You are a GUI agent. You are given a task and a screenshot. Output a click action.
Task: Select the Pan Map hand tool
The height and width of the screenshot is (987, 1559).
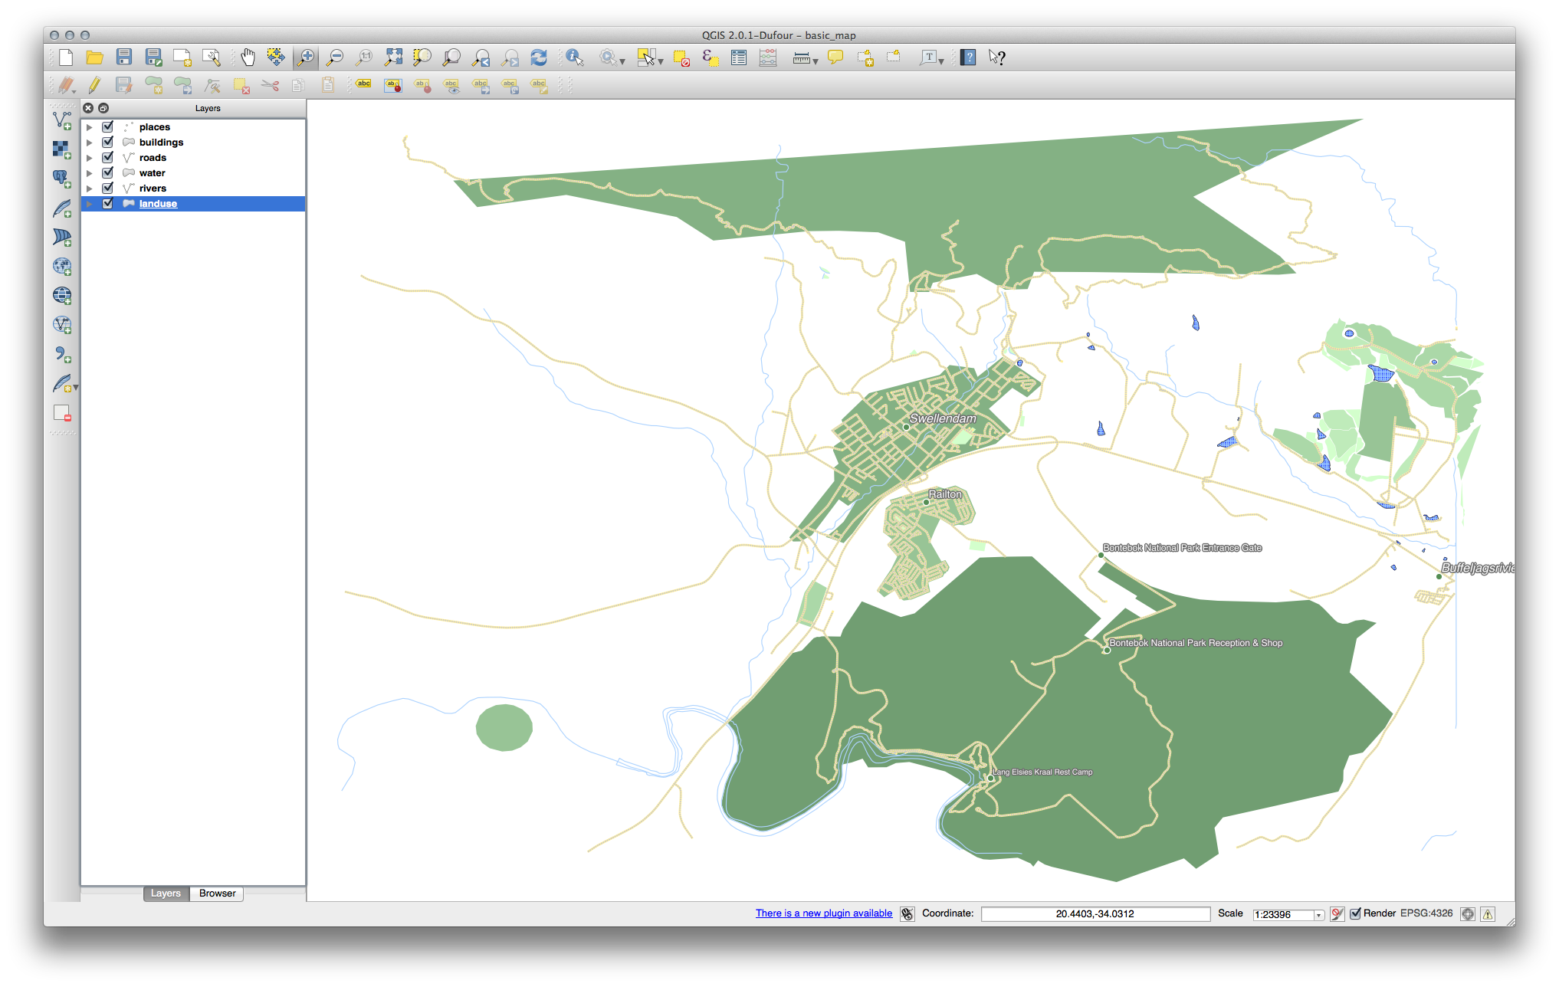pos(248,57)
